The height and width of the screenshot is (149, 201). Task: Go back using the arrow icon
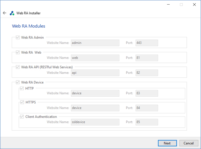coord(5,13)
